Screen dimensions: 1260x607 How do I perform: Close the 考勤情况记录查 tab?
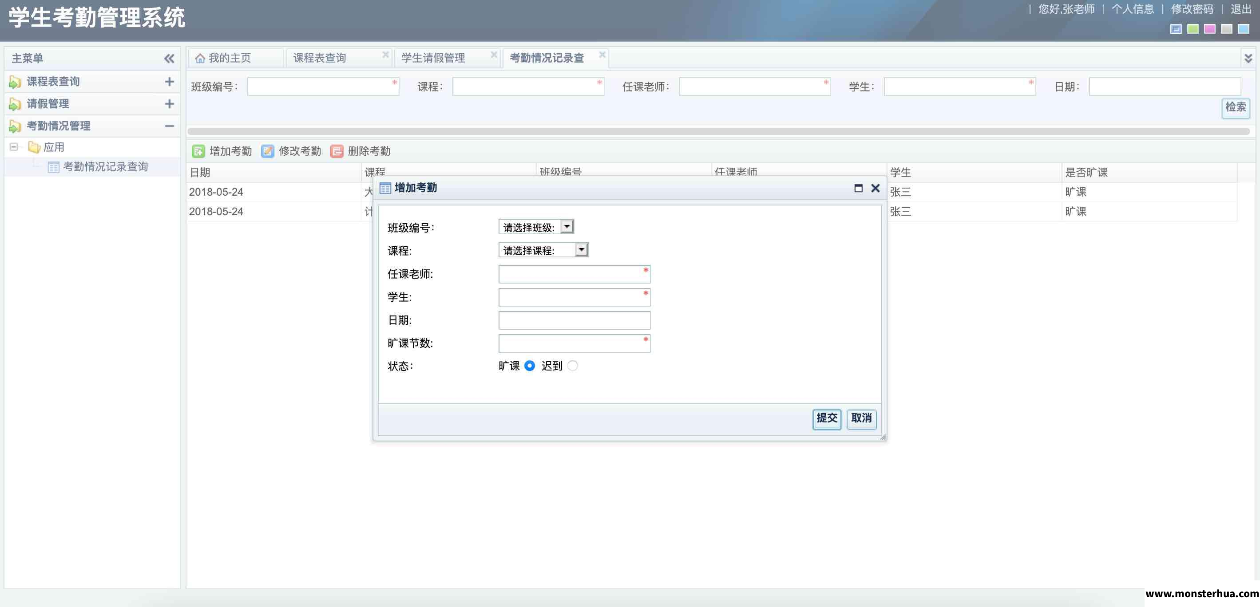[602, 54]
